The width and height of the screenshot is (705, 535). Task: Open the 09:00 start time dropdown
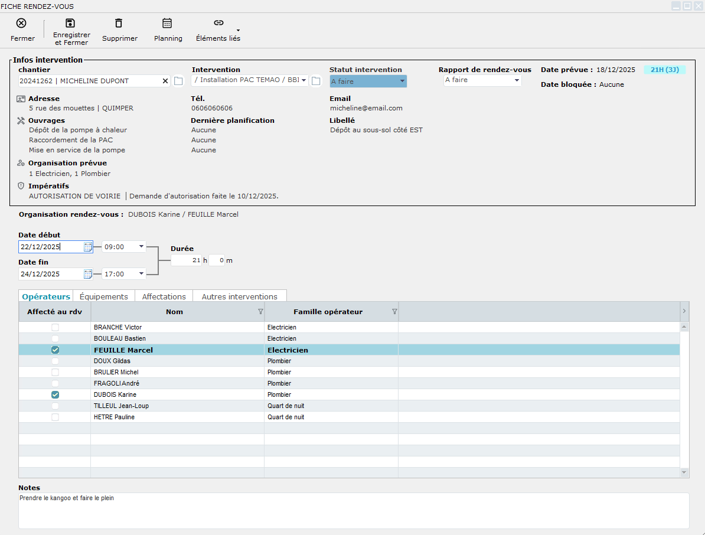[x=141, y=247]
